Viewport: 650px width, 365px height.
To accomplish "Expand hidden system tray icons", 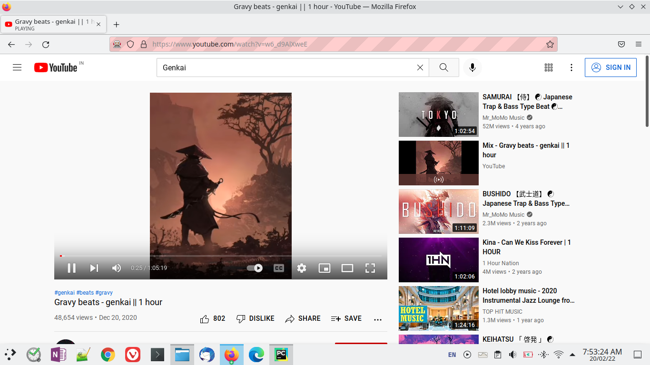I will tap(572, 355).
